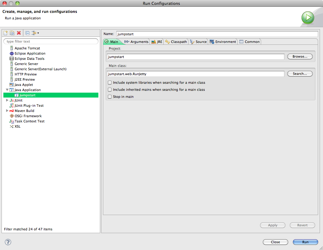Viewport: 323px width, 250px height.
Task: Click the jumpstart configuration icon
Action: coord(17,95)
